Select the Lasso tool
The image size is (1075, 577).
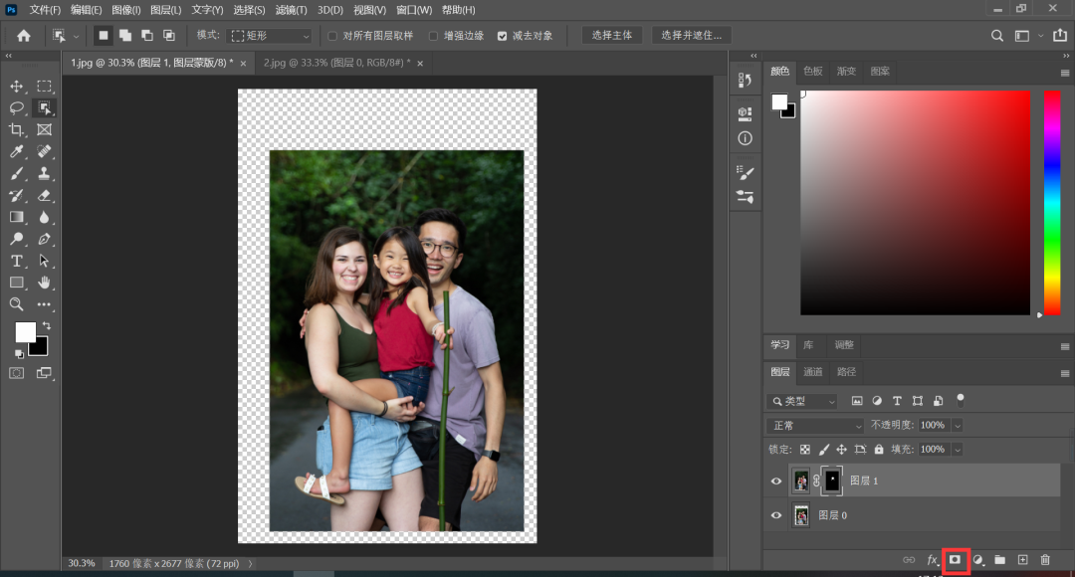(17, 107)
